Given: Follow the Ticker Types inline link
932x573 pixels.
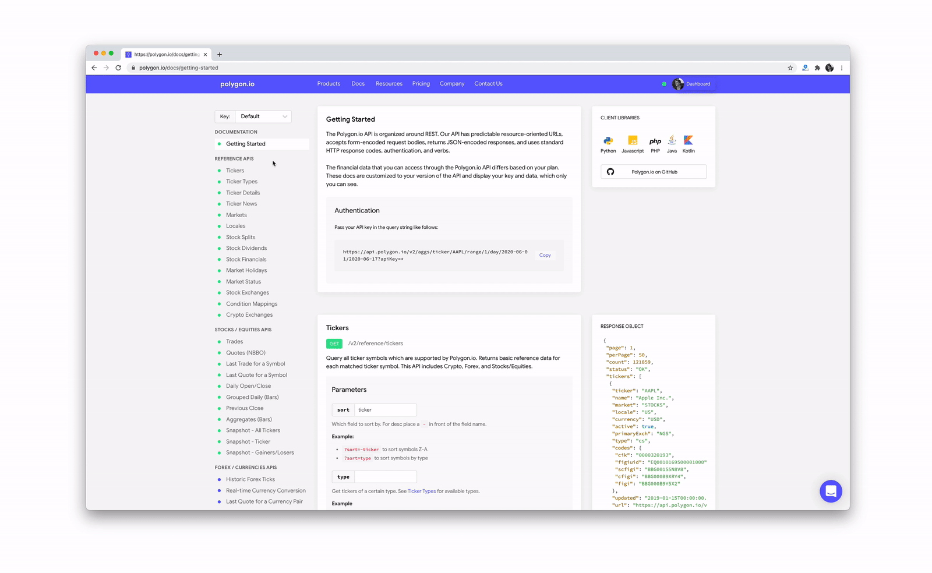Looking at the screenshot, I should (421, 491).
